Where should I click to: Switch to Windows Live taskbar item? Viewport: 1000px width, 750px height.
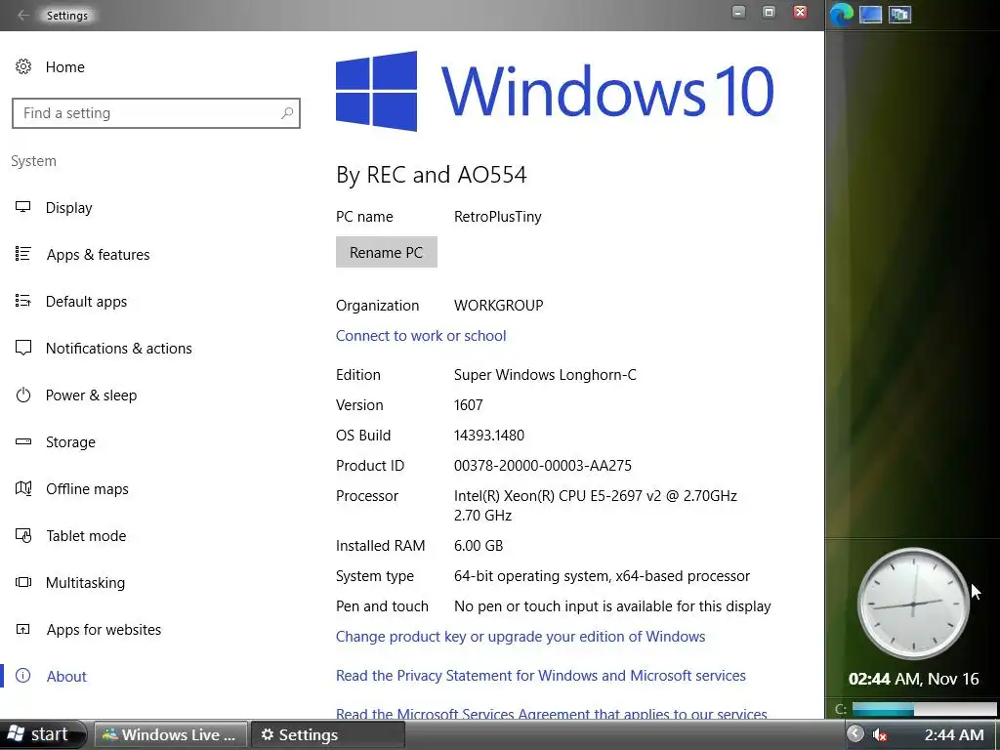click(170, 734)
